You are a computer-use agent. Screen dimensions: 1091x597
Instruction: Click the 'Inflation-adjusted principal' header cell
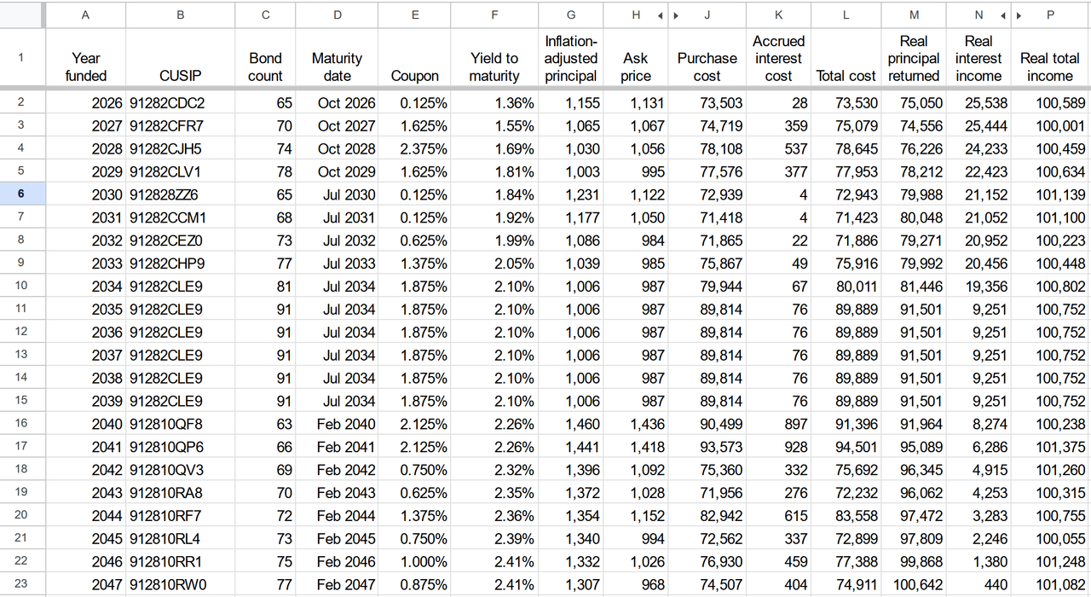pyautogui.click(x=571, y=58)
